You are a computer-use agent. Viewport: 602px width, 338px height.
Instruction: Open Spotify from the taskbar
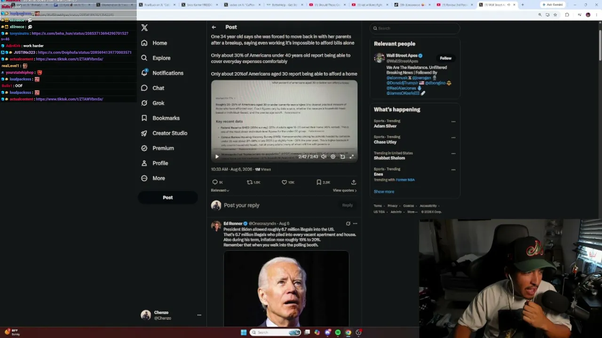[x=338, y=332]
